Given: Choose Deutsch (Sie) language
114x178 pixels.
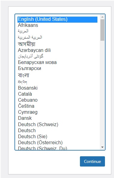Looking at the screenshot, I should click(33, 136).
